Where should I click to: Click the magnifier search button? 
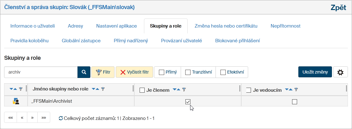[x=84, y=72]
